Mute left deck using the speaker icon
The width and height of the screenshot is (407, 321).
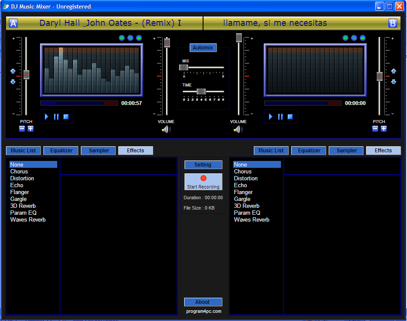click(x=166, y=129)
